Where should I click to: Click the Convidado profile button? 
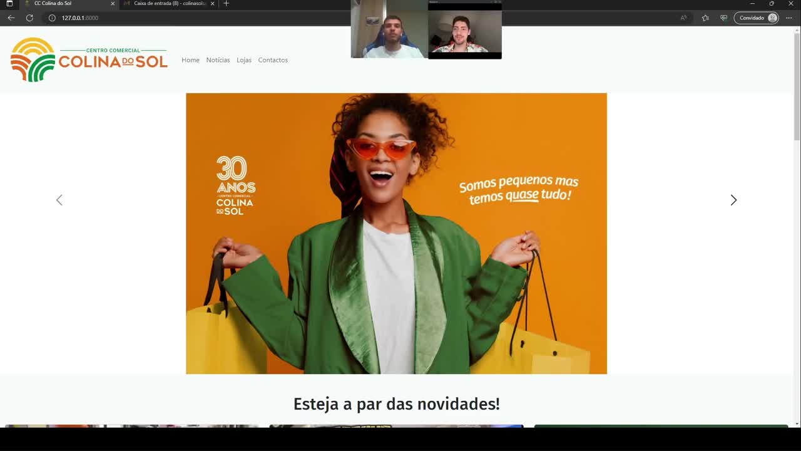(x=756, y=18)
